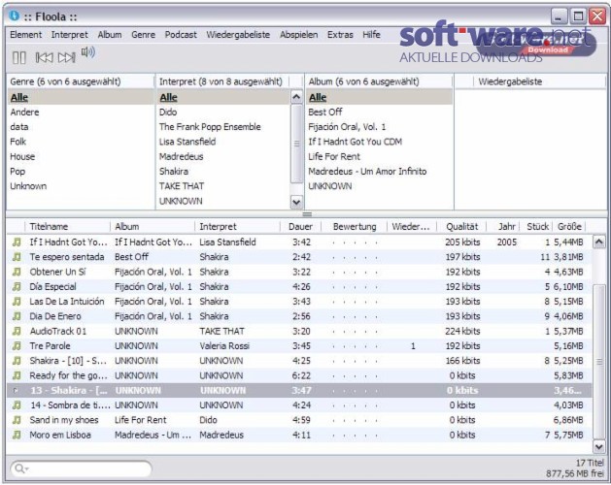This screenshot has height=485, width=611.
Task: Select Alle in Genre list
Action: [81, 97]
